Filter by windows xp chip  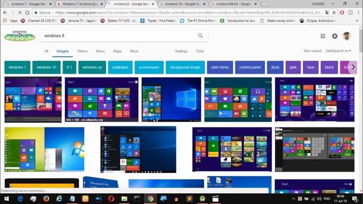(x=92, y=67)
